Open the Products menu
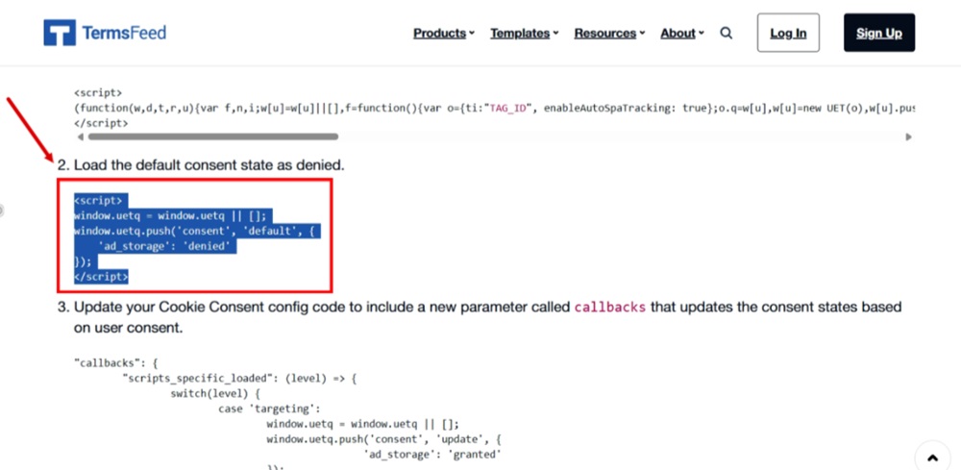The width and height of the screenshot is (961, 470). click(x=444, y=33)
